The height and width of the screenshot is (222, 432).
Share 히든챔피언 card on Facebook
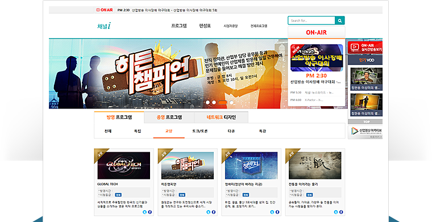(213, 212)
